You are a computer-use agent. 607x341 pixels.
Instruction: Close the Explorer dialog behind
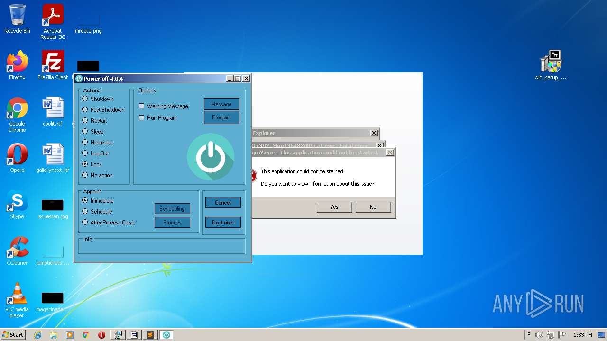[x=374, y=133]
